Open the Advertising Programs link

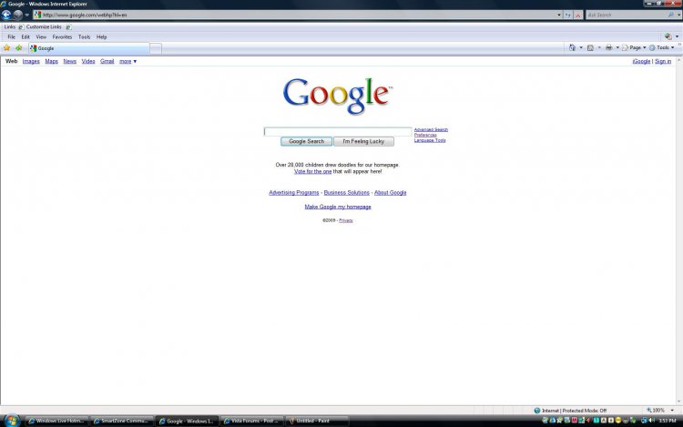pos(293,192)
